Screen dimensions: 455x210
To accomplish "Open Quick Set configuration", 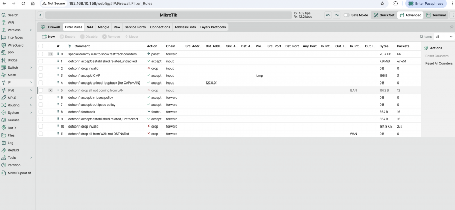I will pos(384,15).
